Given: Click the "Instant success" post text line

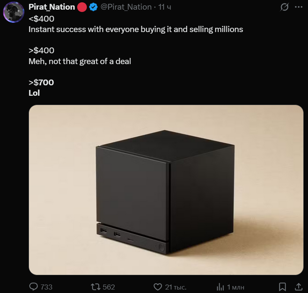Looking at the screenshot, I should 135,29.
